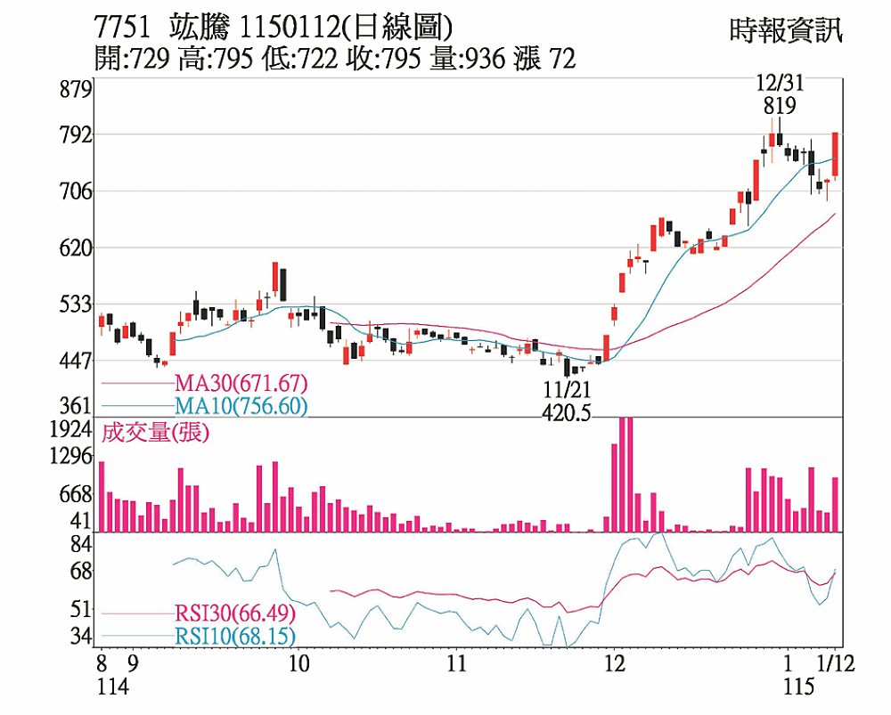Image resolution: width=891 pixels, height=715 pixels.
Task: Select the 11/21 low annotation of 420.5
Action: click(568, 401)
